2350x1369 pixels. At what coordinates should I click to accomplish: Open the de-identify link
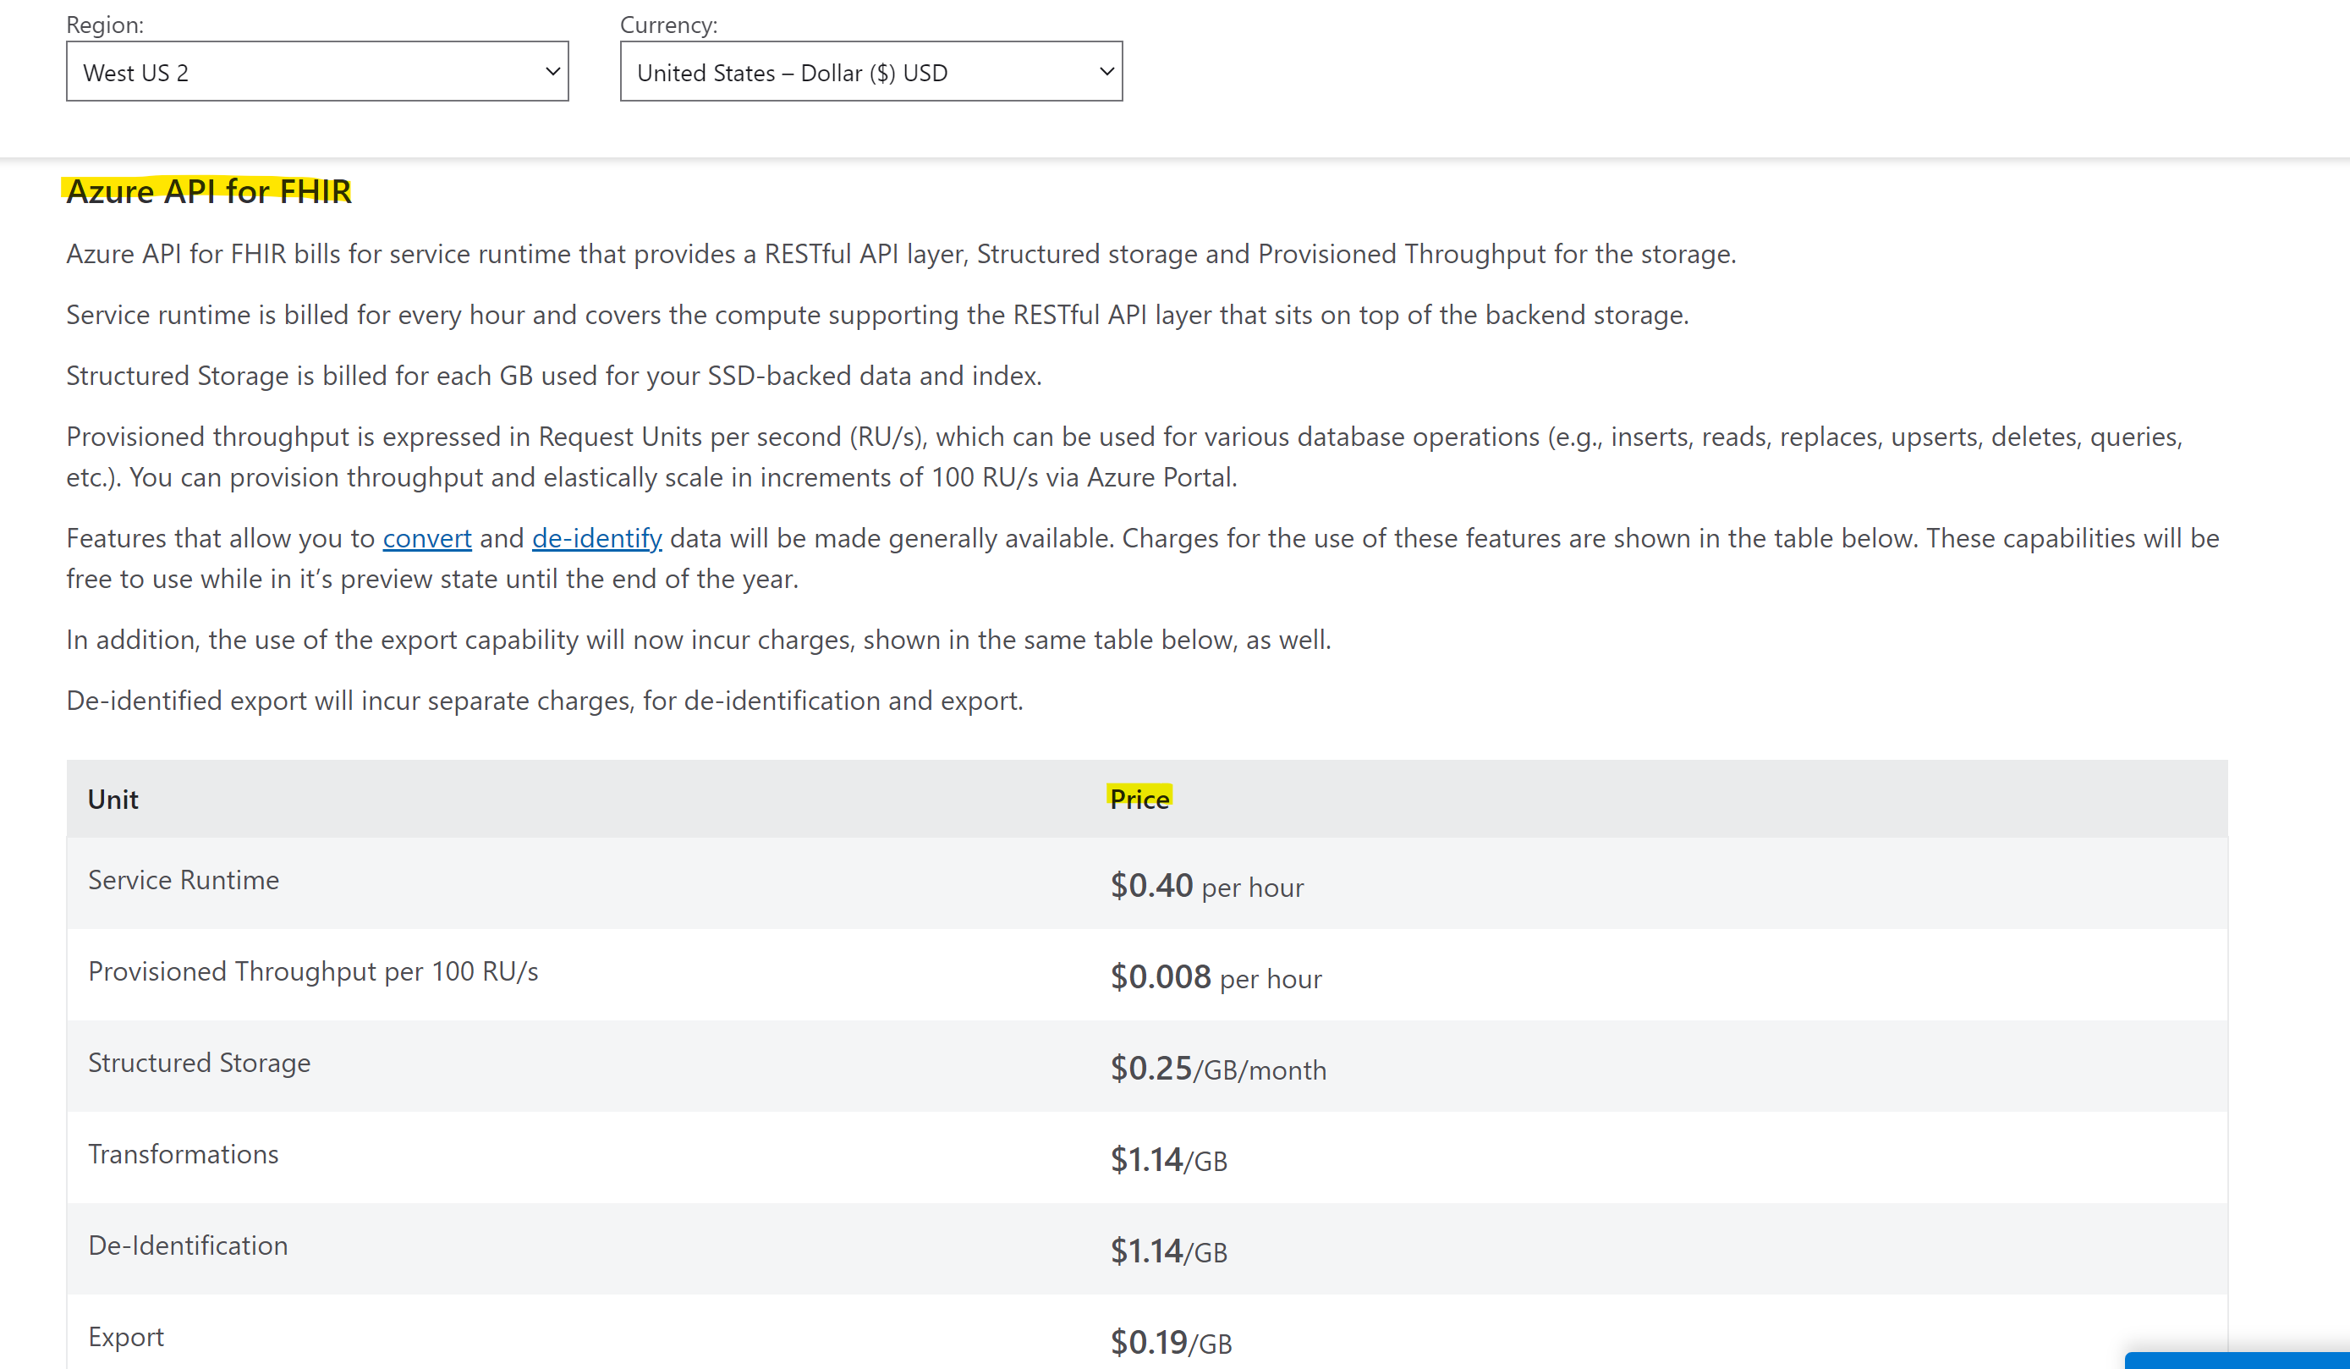point(596,538)
